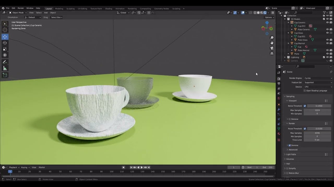Toggle Lightning collection exclude checkbox
The height and width of the screenshot is (187, 334).
324,57
